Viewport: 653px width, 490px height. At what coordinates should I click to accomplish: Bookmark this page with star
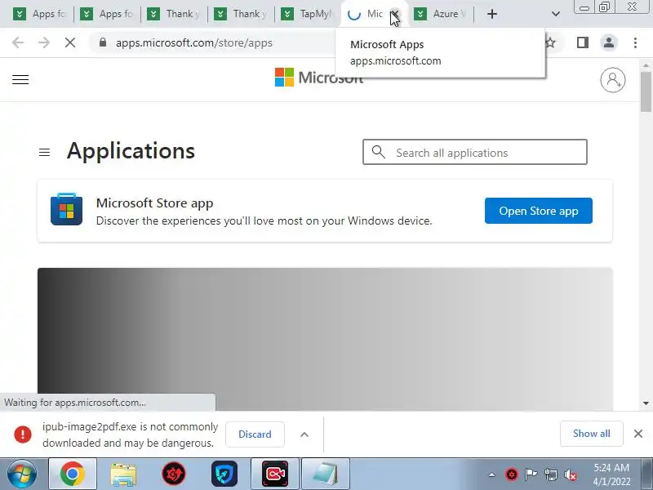coord(550,42)
